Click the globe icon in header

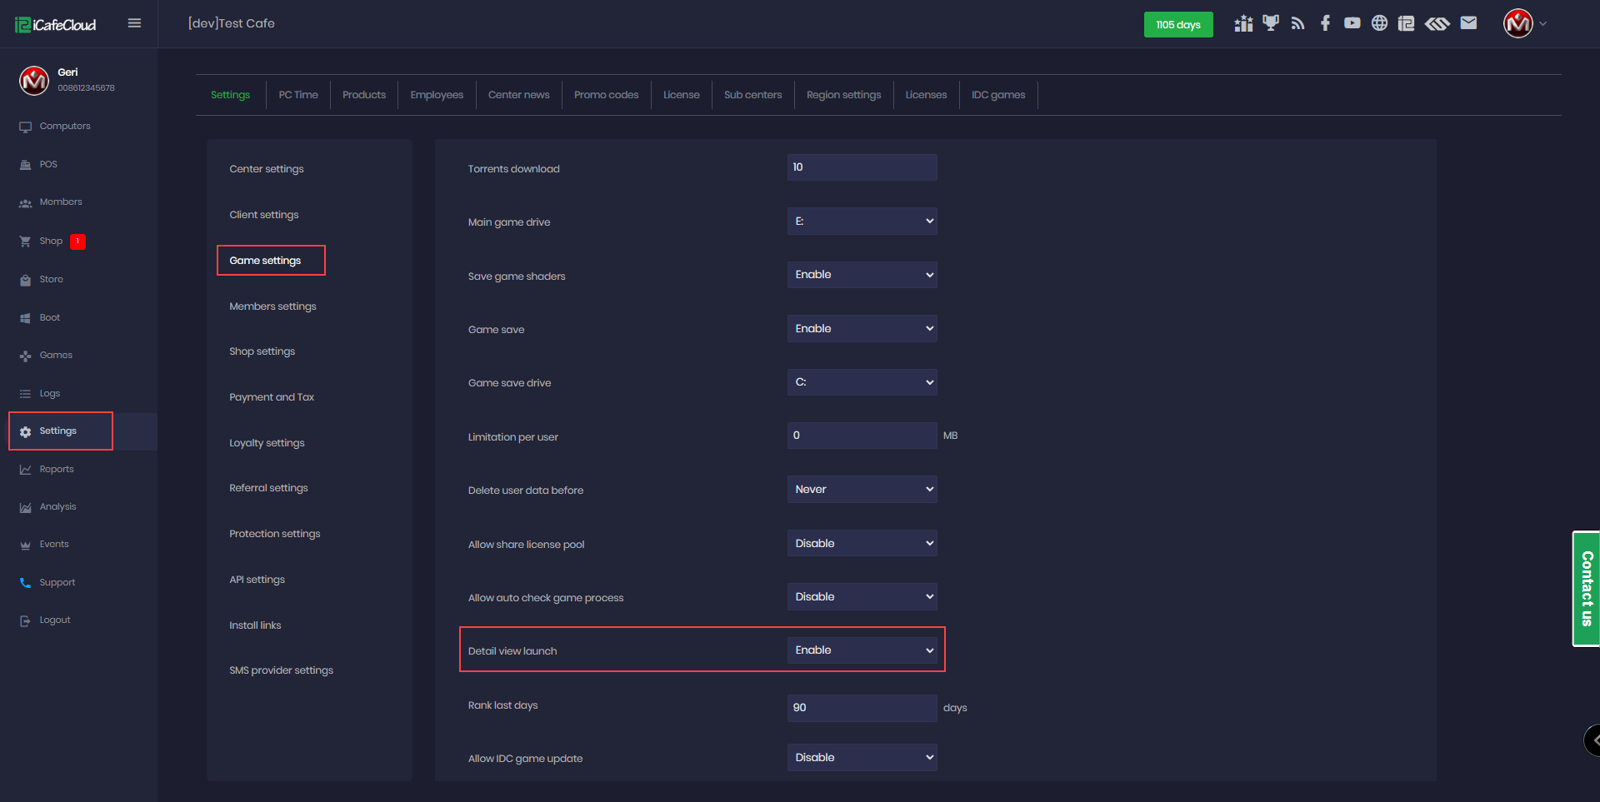(x=1379, y=23)
